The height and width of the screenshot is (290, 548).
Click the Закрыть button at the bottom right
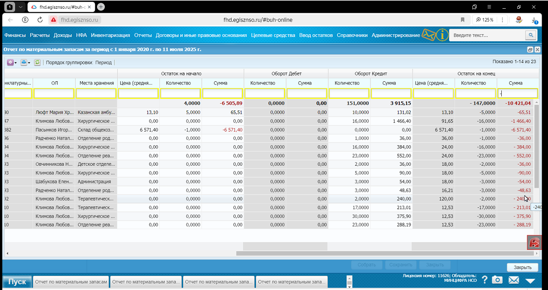pos(522,267)
